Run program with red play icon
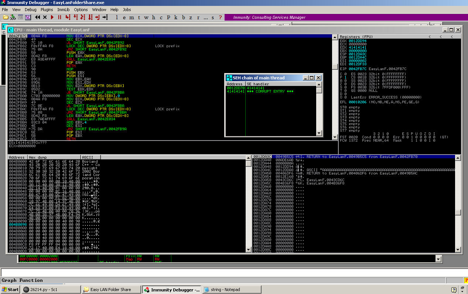This screenshot has height=294, width=468. 52,17
